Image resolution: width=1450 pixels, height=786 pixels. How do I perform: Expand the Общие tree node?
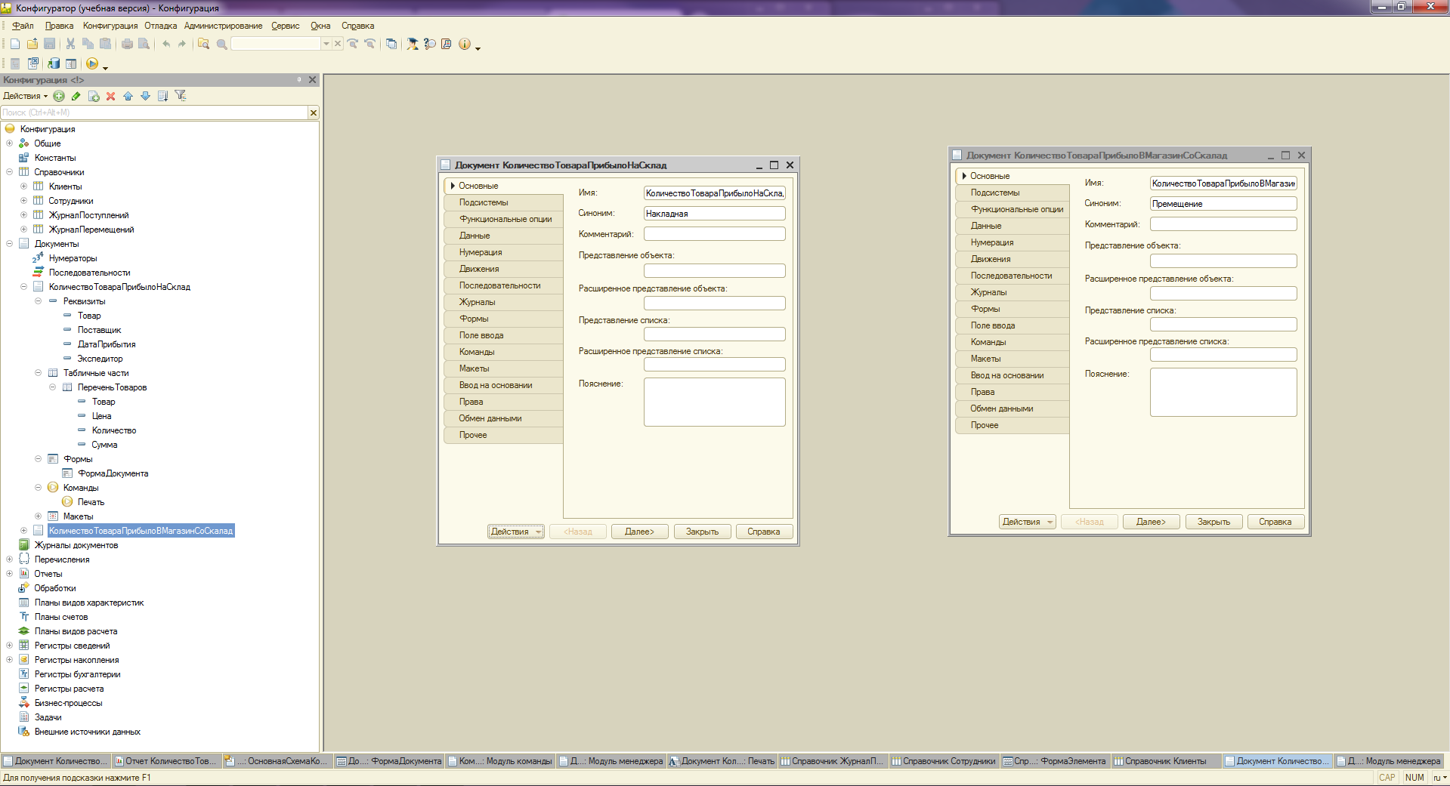point(9,143)
